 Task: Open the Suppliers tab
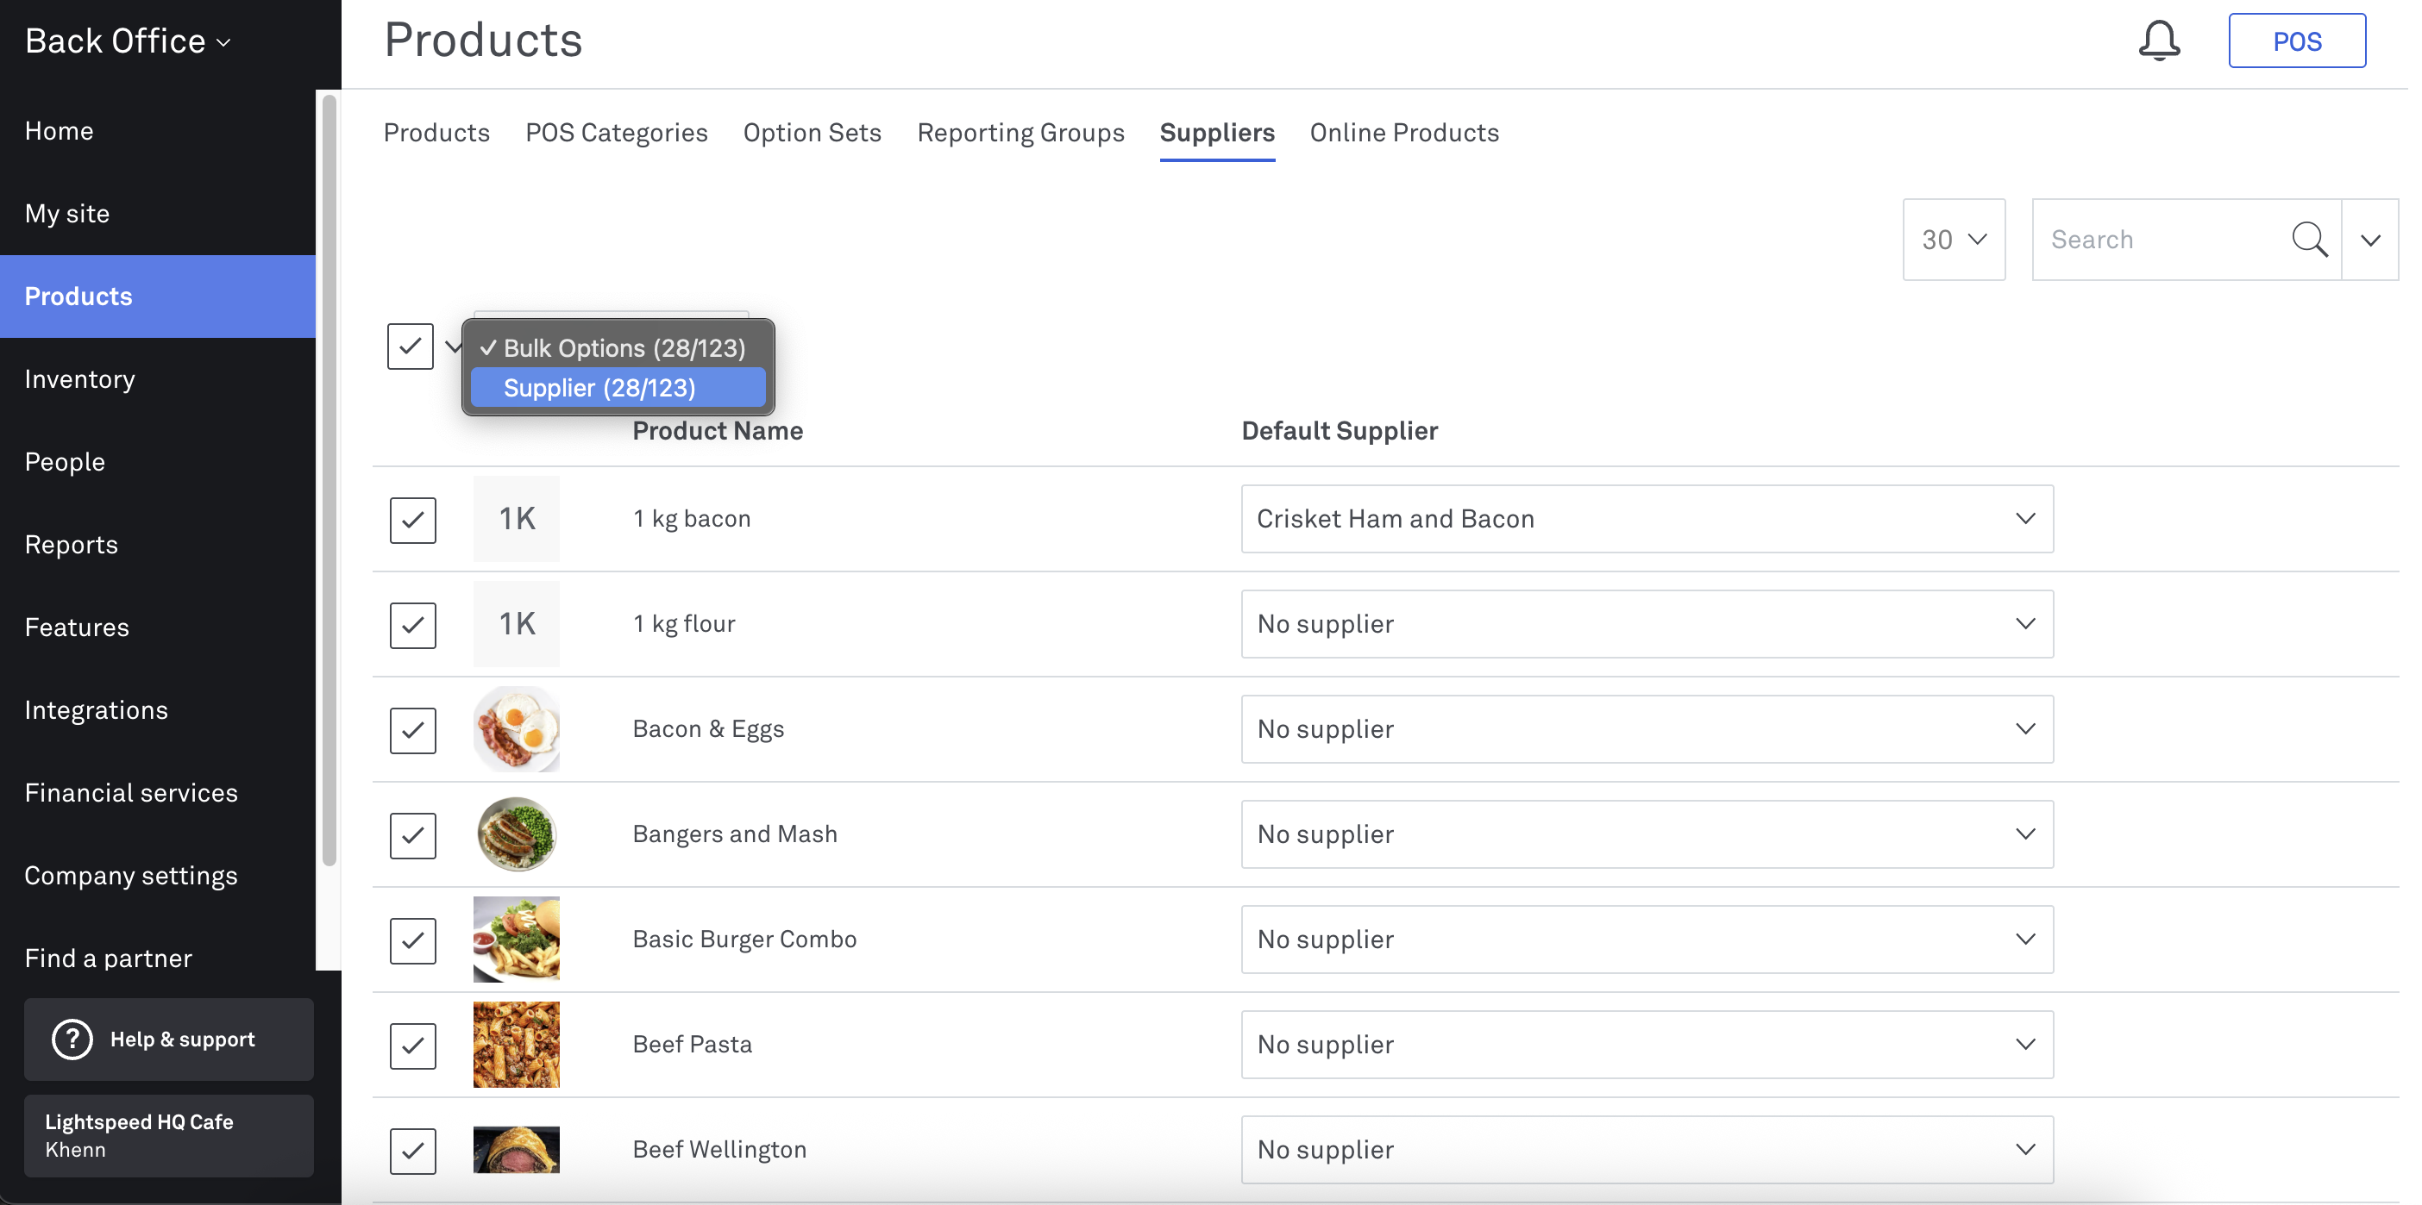coord(1217,133)
